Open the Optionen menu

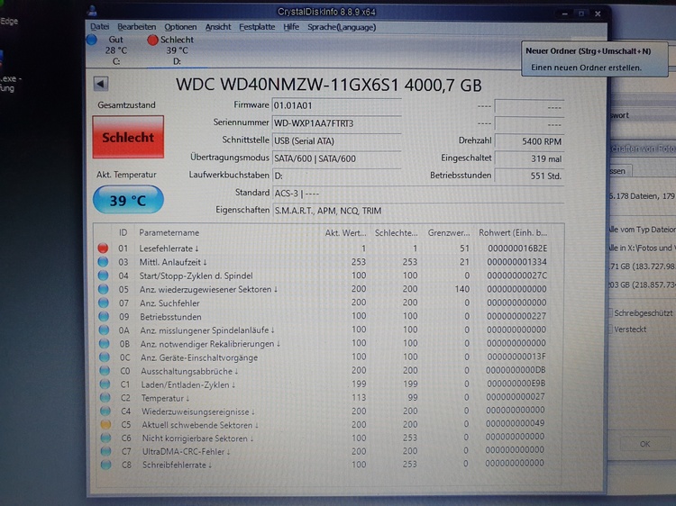[x=180, y=27]
